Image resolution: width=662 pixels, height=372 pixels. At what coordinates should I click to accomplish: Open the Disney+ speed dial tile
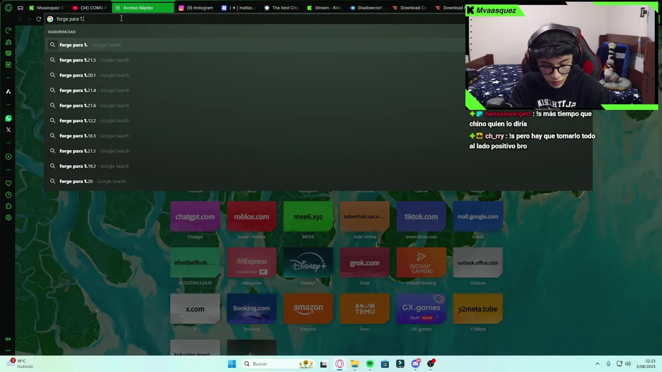[x=308, y=262]
